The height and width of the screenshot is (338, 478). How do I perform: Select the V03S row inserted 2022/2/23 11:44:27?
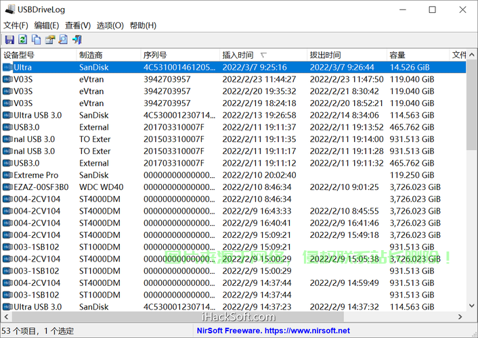[x=234, y=79]
